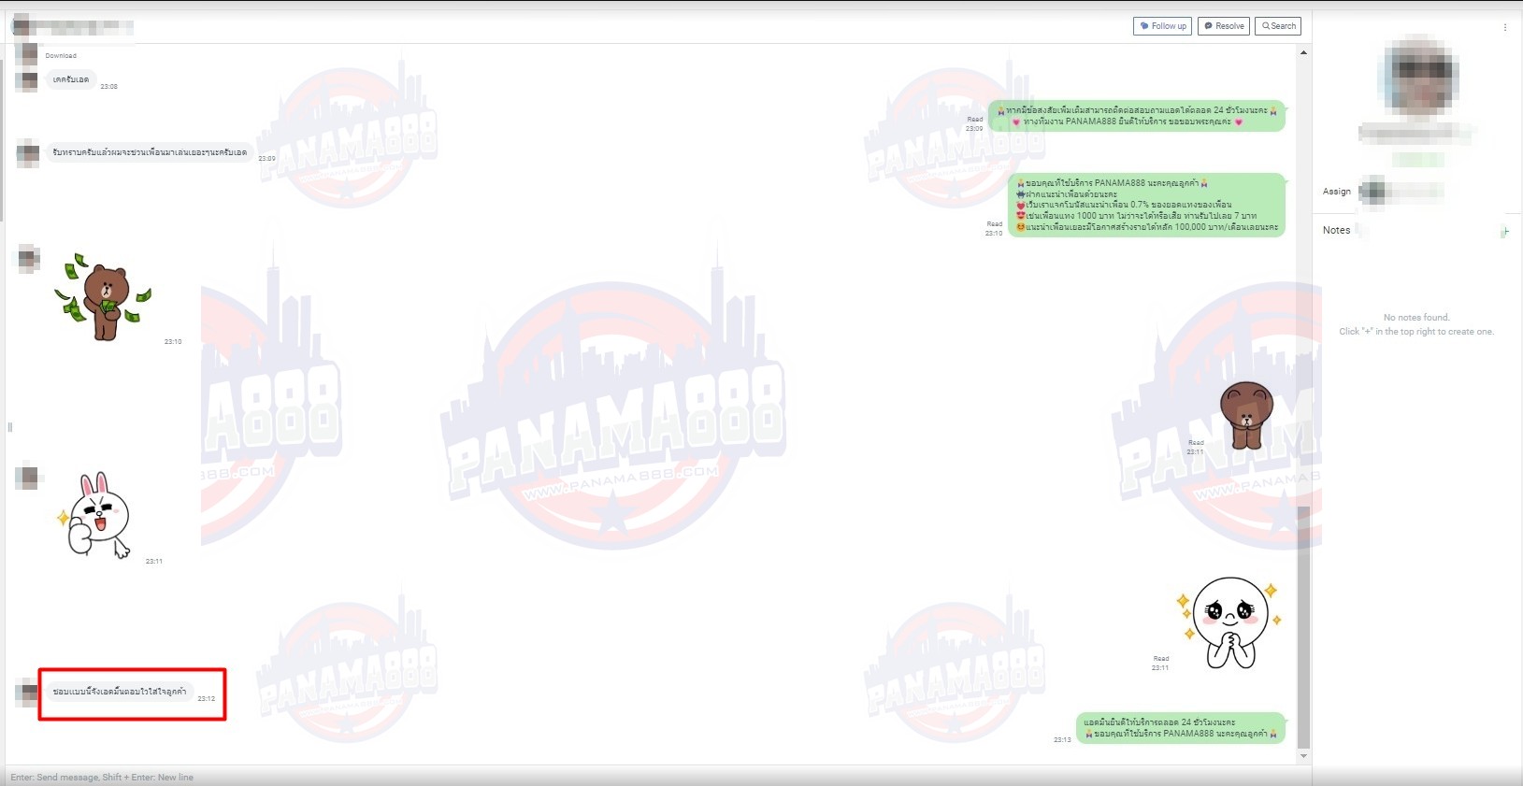Click the 23:13 timestamp
The height and width of the screenshot is (786, 1523).
coord(1062,739)
